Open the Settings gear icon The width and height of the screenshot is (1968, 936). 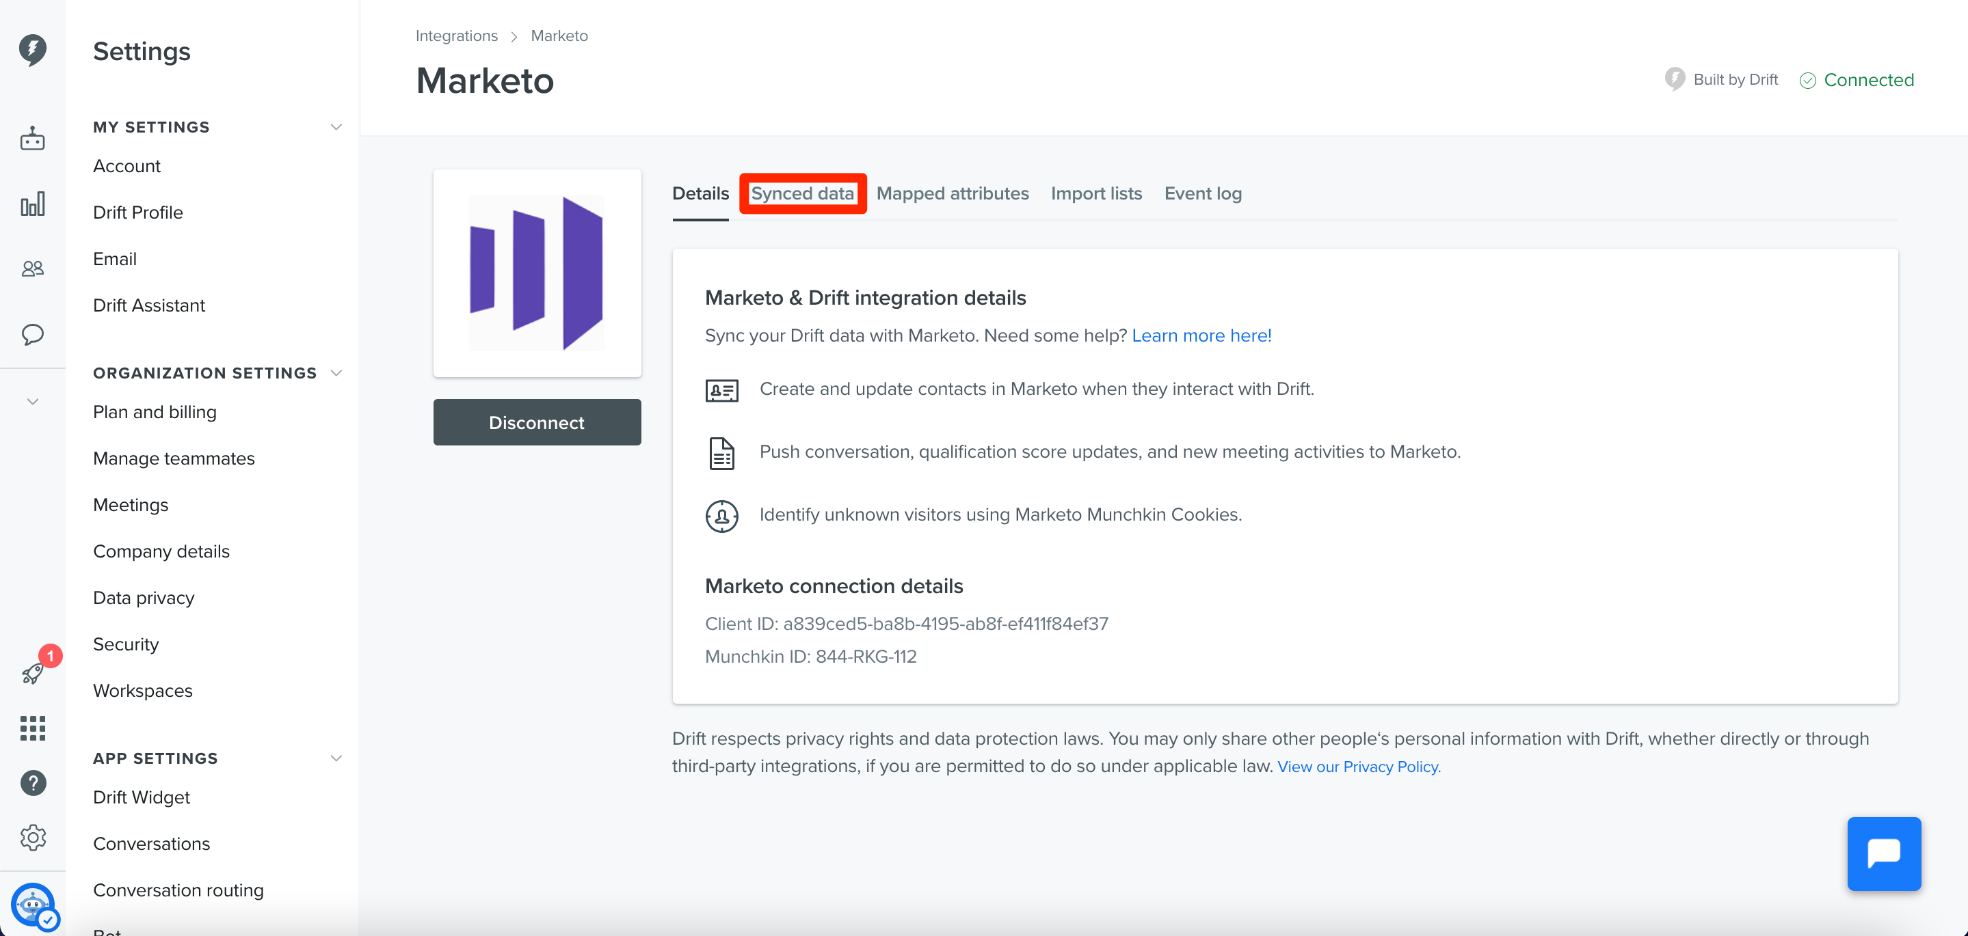point(32,838)
